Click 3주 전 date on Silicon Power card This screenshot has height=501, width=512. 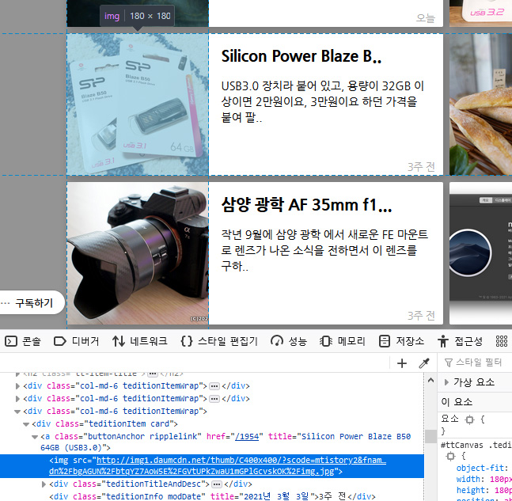click(421, 167)
